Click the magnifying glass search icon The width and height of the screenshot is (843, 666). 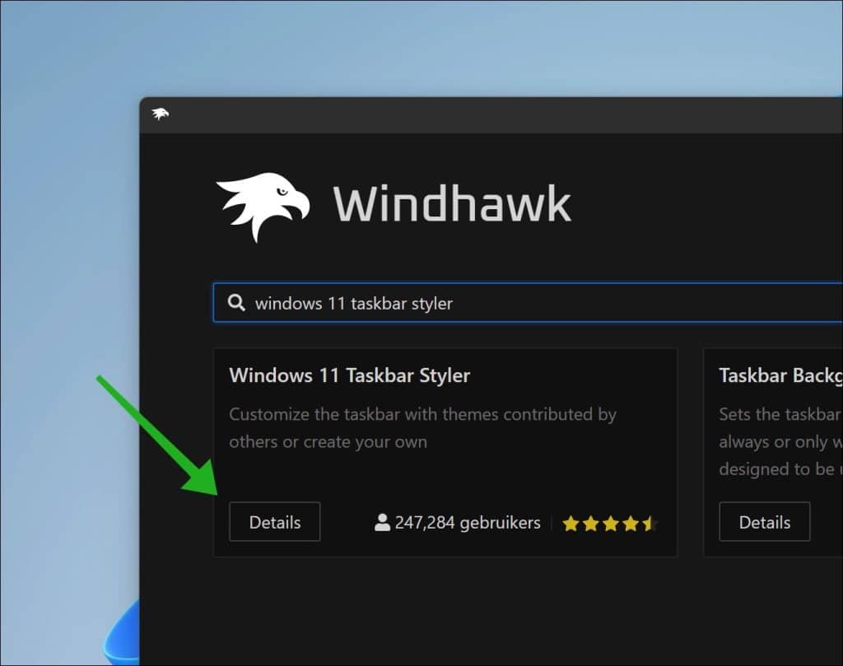pyautogui.click(x=236, y=303)
